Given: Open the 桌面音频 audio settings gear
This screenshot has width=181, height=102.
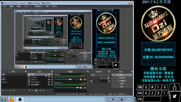Looking at the screenshot, I should coord(85,79).
